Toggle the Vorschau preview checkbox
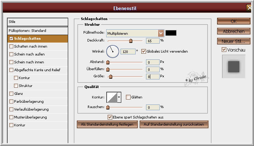 tap(224, 50)
